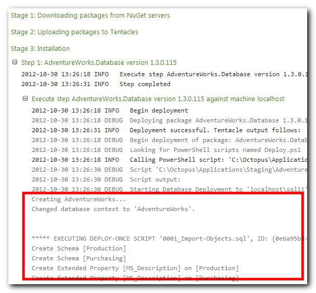
Task: Select the Stage 3: Installation heading
Action: 40,49
